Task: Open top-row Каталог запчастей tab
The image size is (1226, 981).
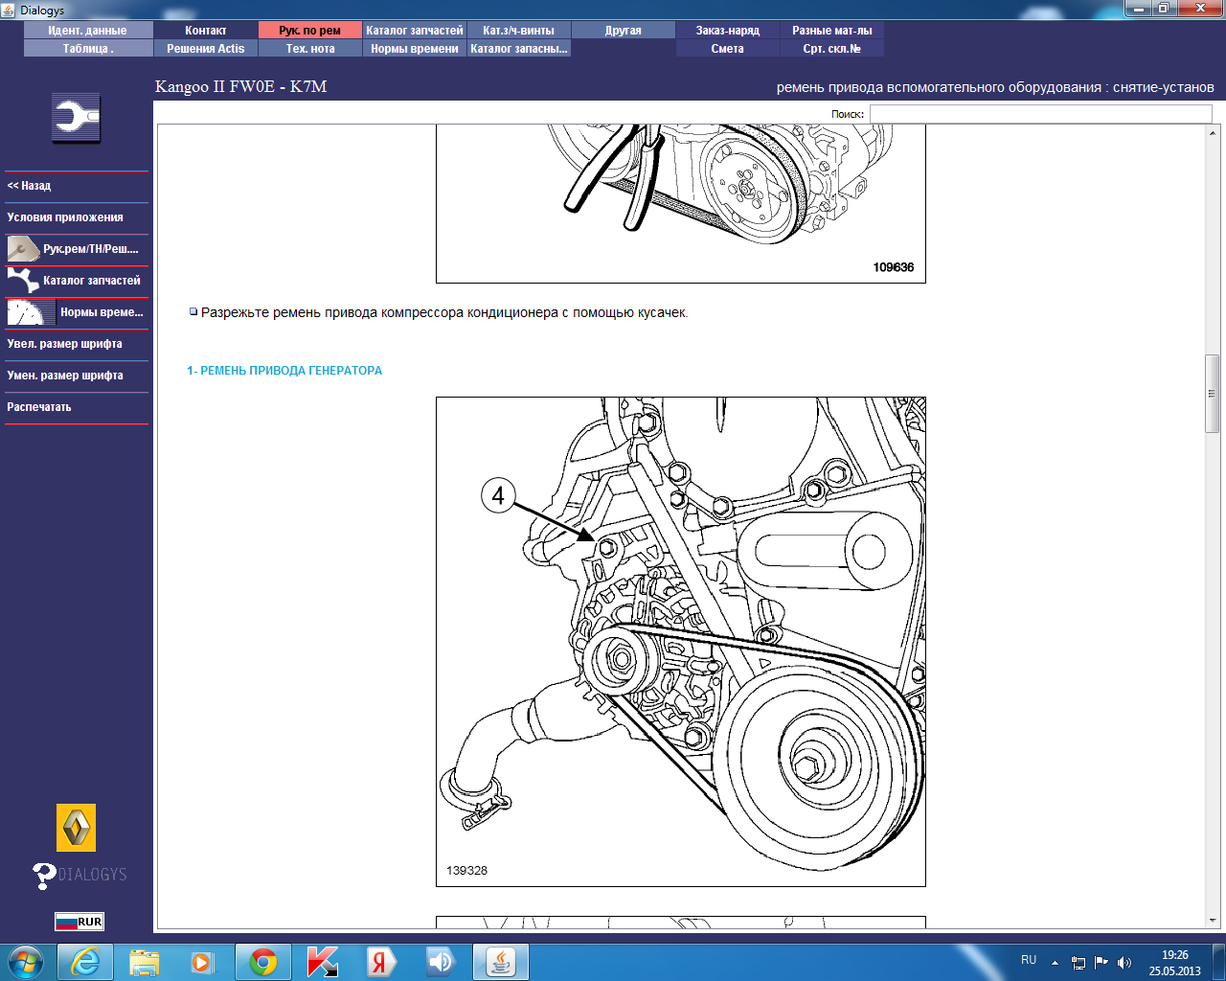Action: pyautogui.click(x=415, y=31)
